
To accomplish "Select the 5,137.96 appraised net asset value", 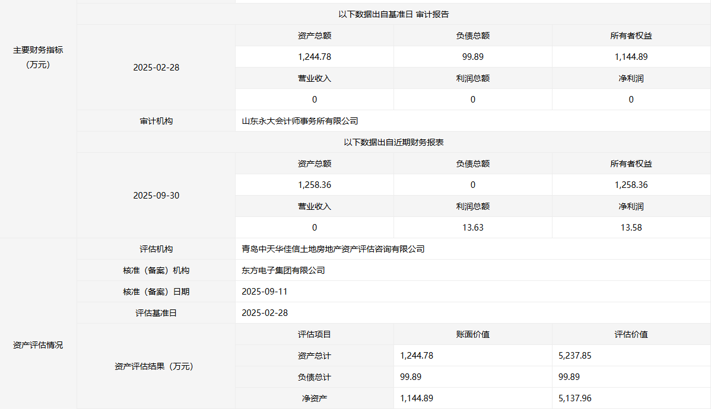I will [575, 398].
